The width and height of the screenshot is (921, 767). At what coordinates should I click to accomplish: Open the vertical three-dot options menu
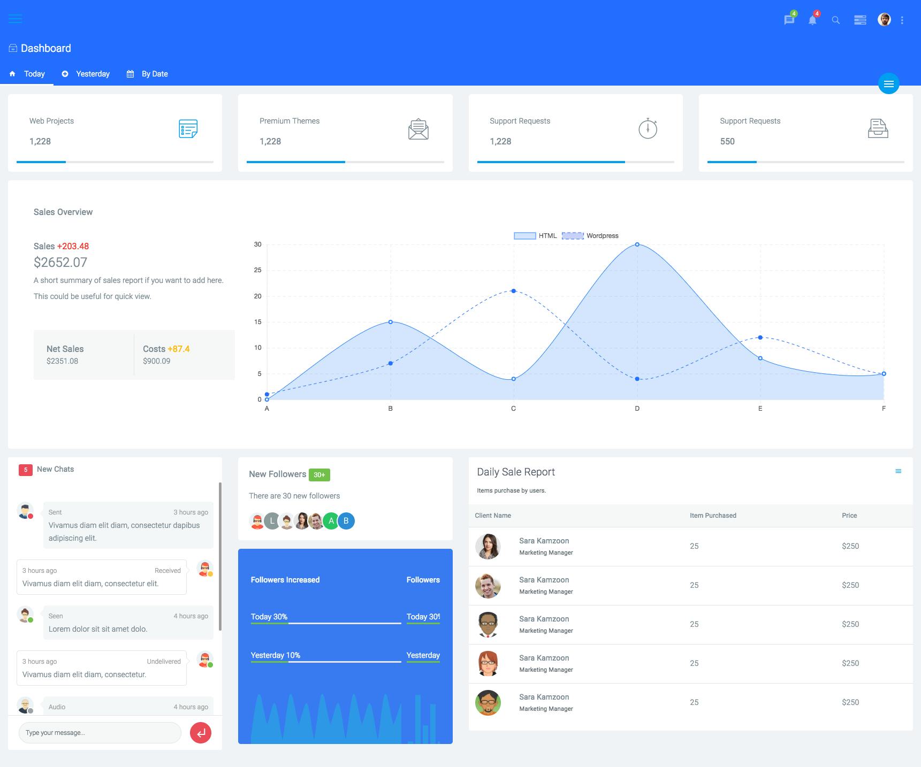tap(902, 20)
